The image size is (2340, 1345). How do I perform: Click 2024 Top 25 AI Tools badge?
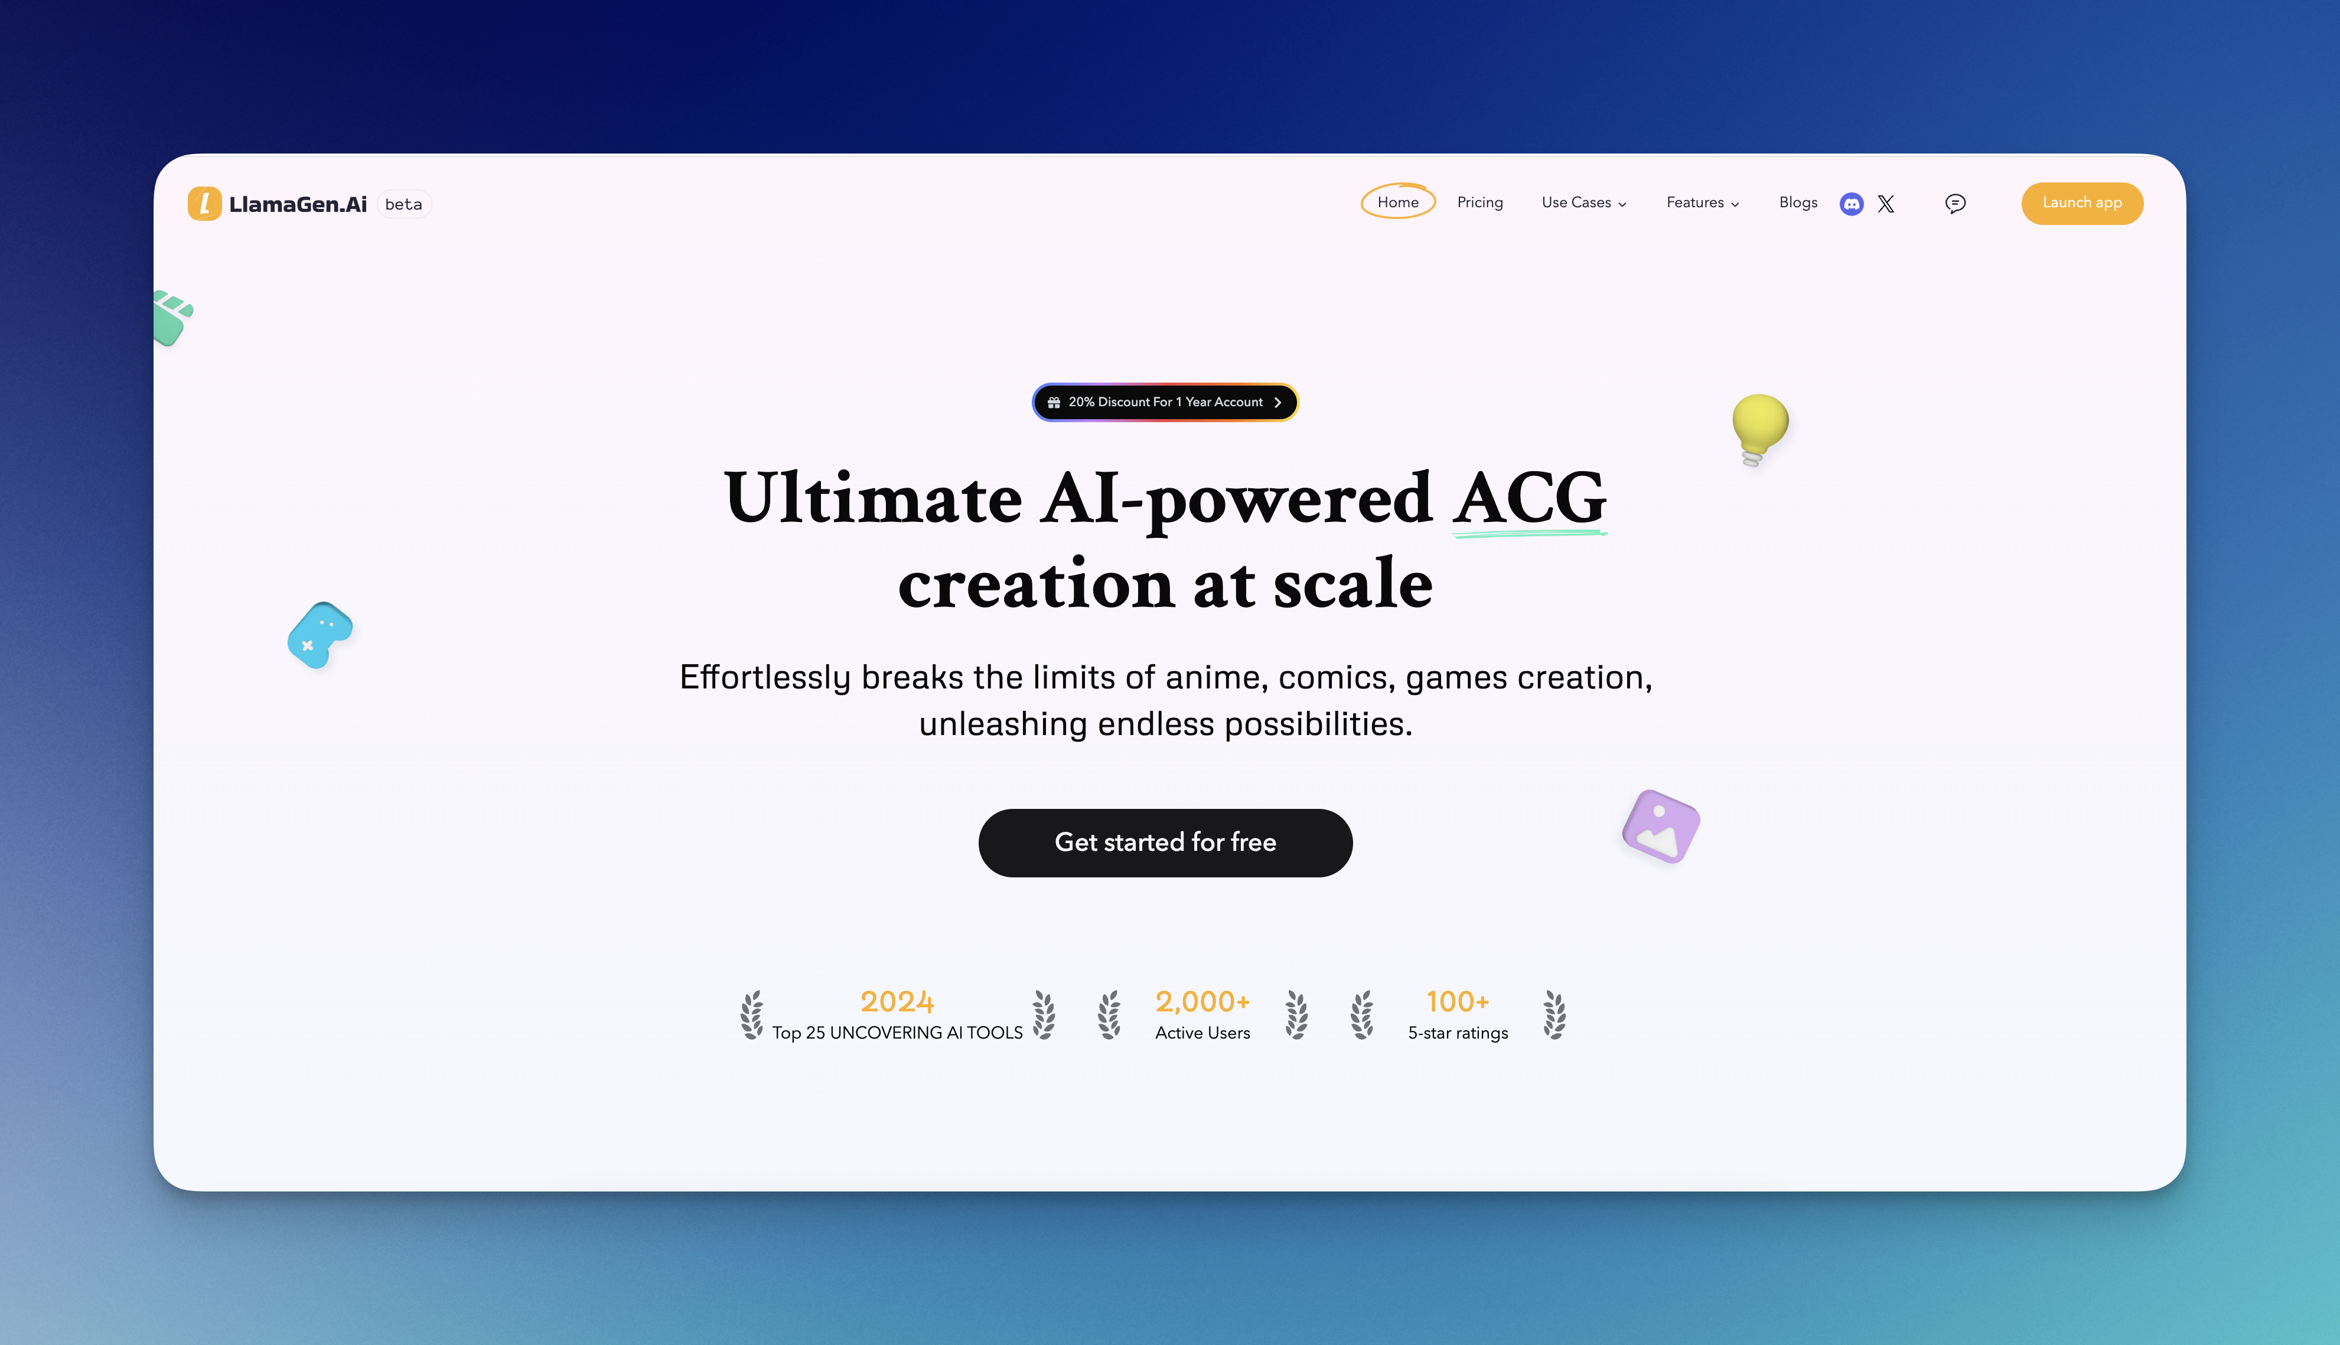coord(897,1014)
